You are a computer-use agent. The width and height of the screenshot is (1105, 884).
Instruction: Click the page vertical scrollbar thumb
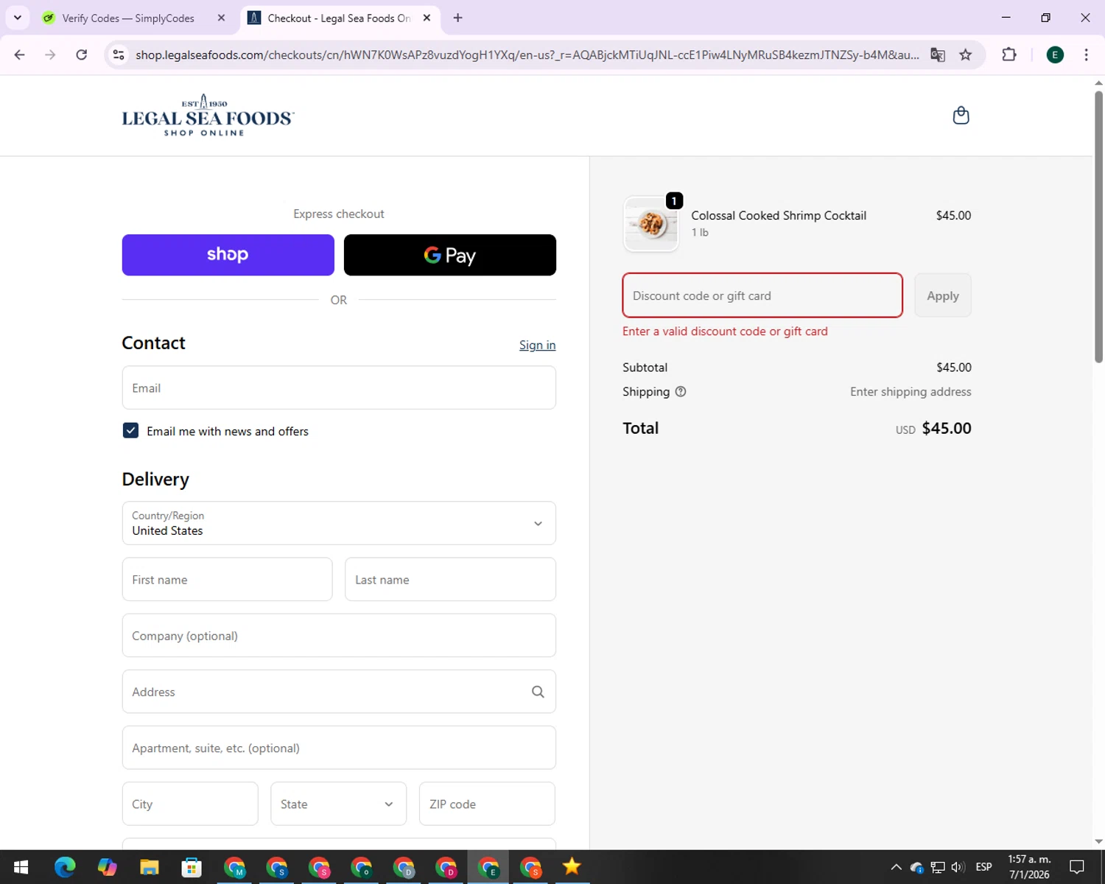pos(1098,226)
